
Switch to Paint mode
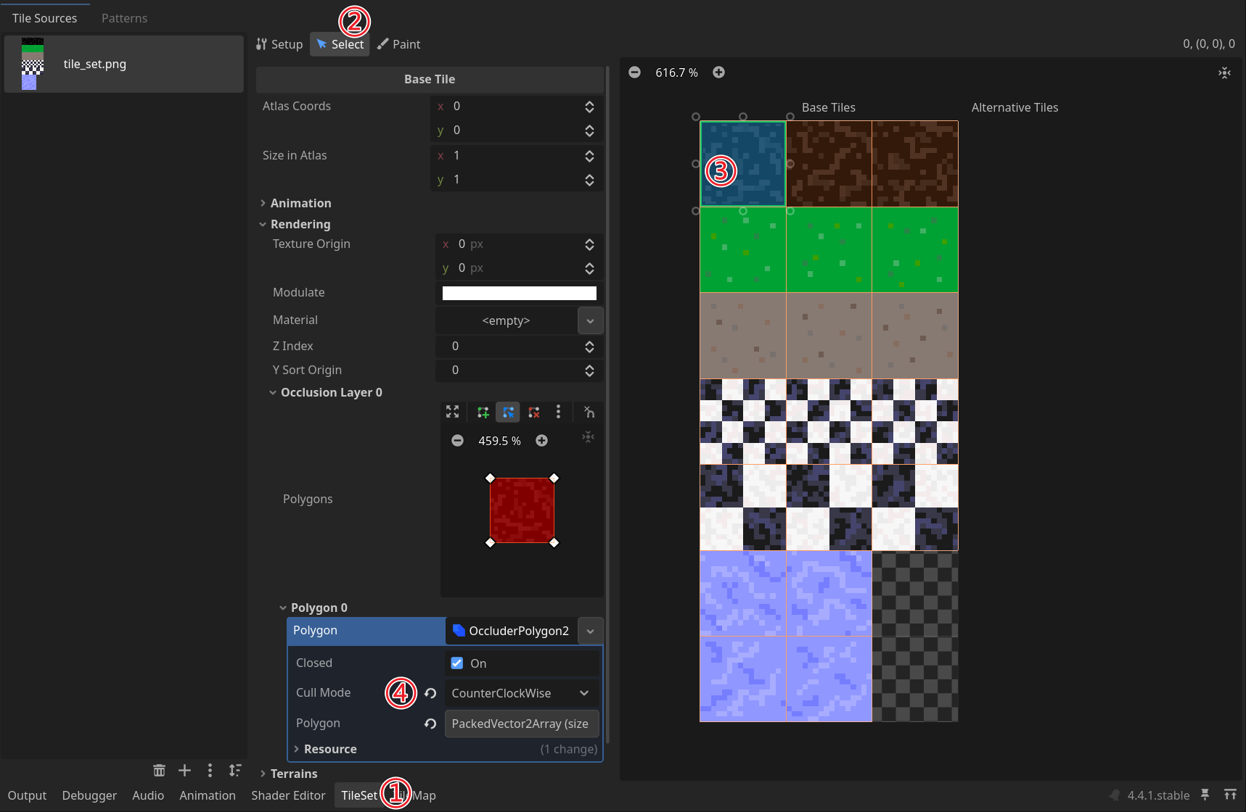pos(398,44)
